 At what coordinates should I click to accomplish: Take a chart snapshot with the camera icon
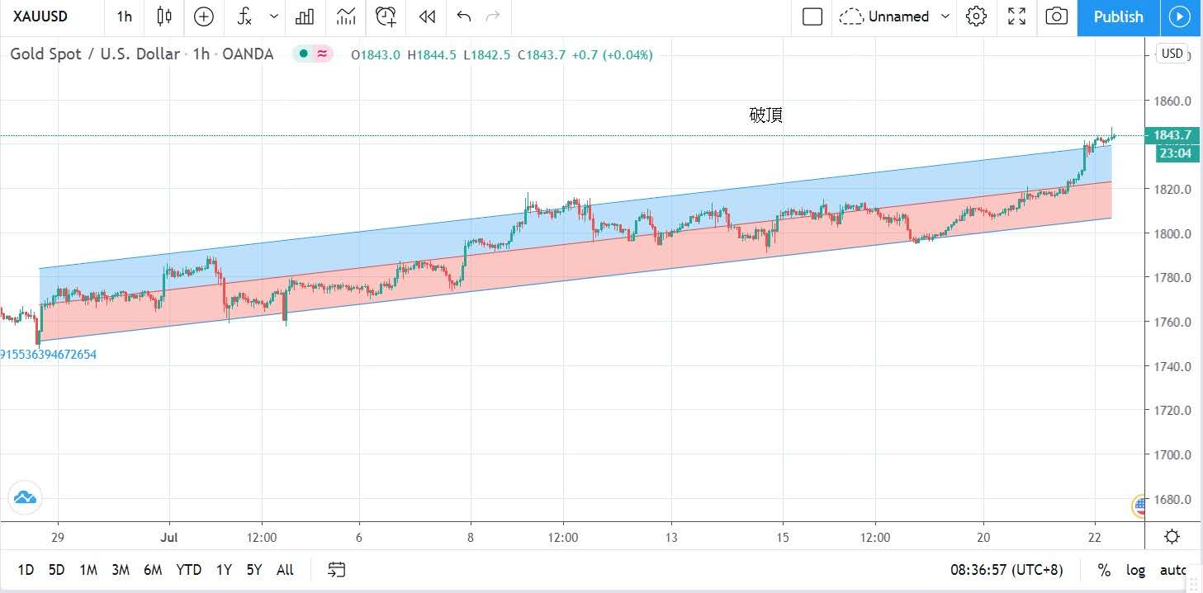click(x=1056, y=16)
